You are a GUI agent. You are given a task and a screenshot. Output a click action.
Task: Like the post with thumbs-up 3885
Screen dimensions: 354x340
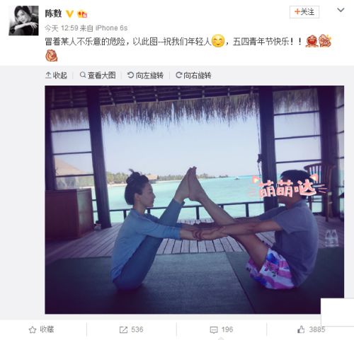[311, 329]
